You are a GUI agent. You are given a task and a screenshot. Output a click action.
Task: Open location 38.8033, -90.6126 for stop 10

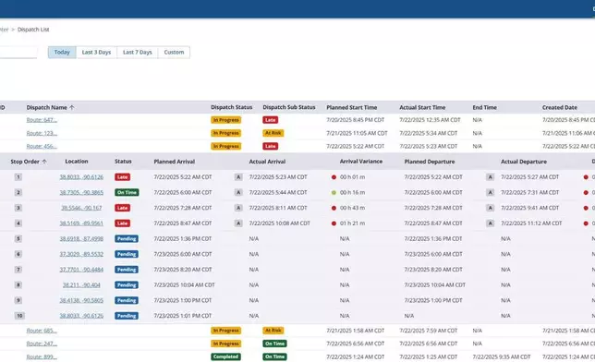(x=81, y=316)
